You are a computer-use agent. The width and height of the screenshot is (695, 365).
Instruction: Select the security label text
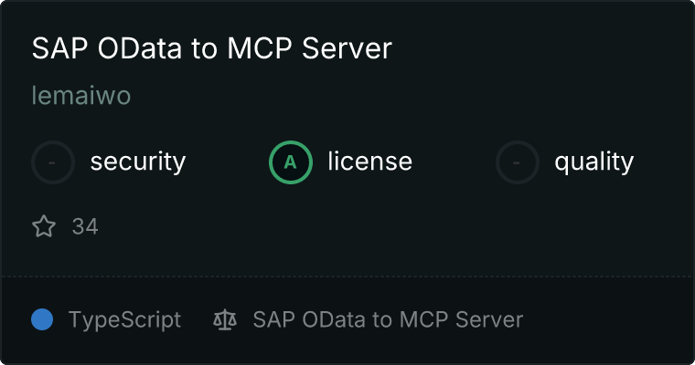(x=137, y=162)
